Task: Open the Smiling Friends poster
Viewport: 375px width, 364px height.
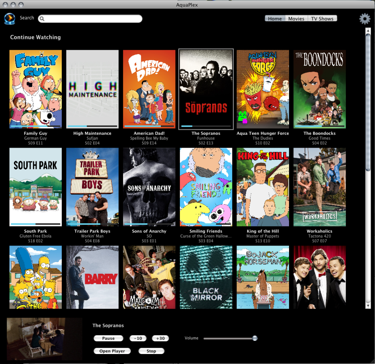Action: point(206,187)
